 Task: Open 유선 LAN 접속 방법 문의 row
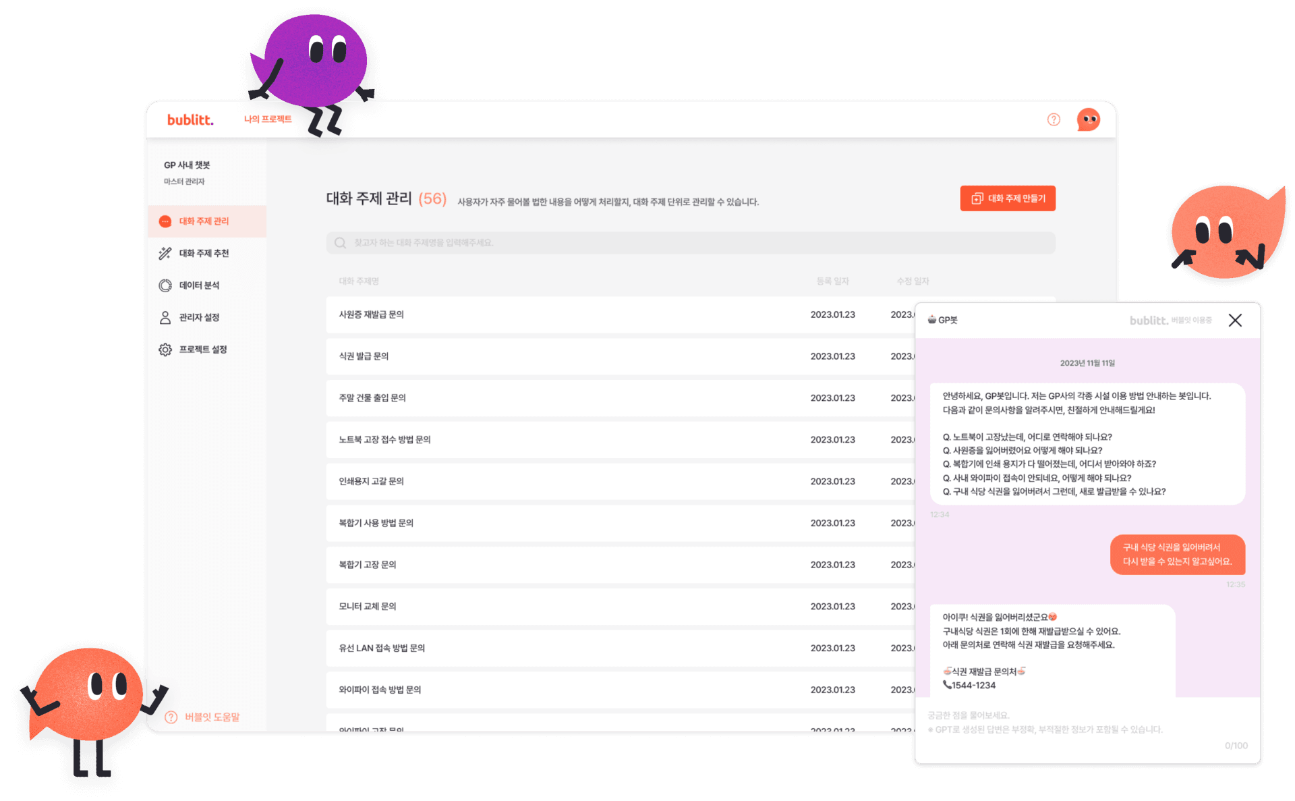pos(621,648)
